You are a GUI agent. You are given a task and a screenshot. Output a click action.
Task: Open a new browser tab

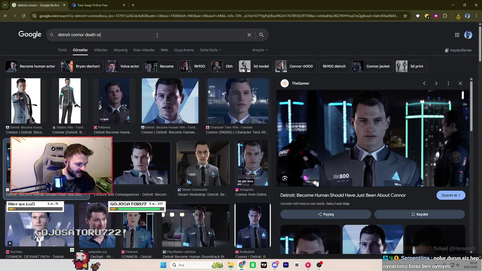[x=133, y=5]
